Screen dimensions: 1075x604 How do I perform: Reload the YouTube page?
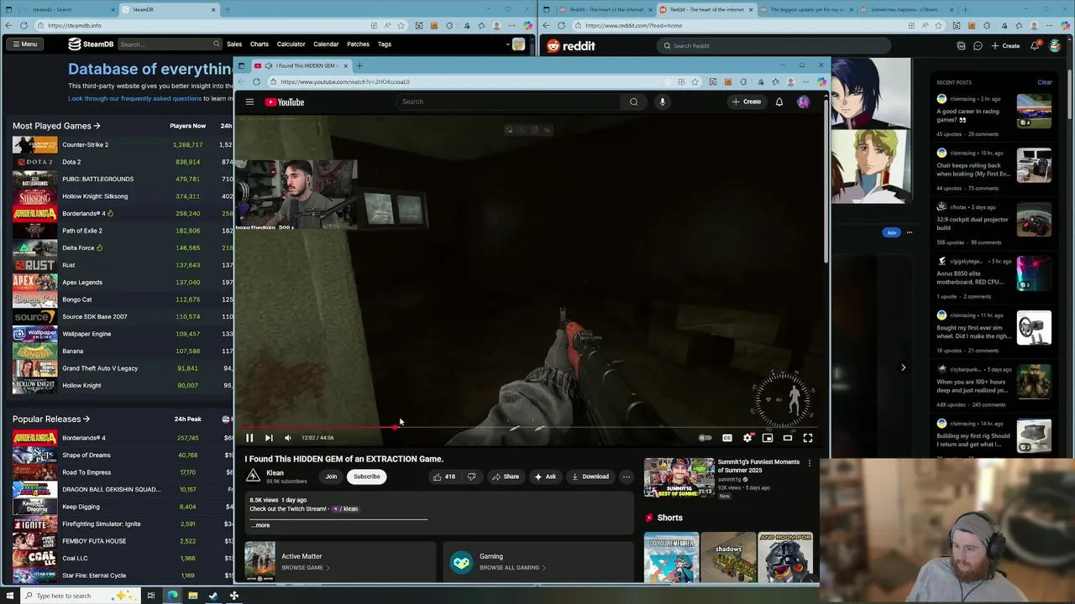256,81
